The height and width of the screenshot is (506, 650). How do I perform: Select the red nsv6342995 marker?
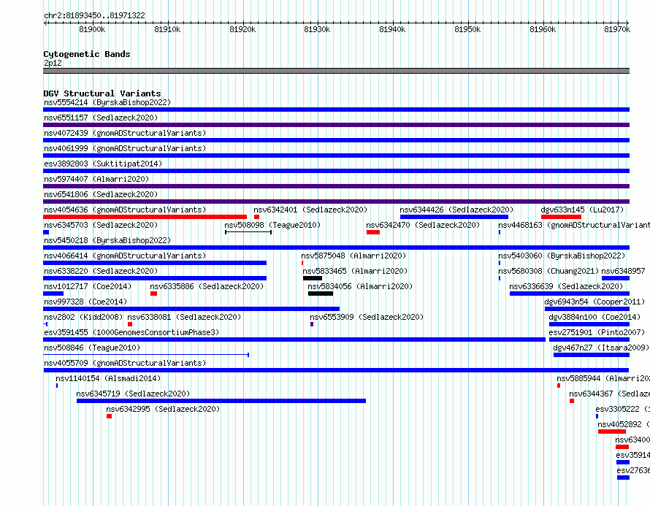point(109,416)
